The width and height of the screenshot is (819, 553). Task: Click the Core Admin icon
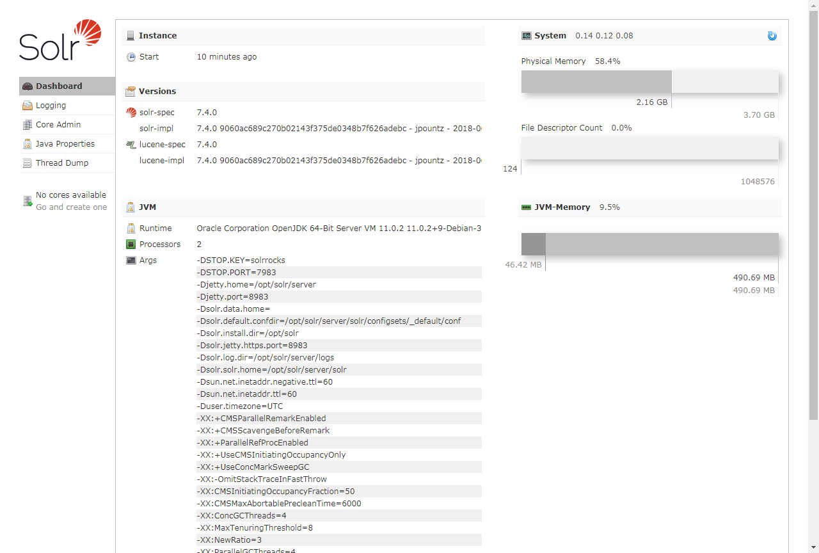28,125
